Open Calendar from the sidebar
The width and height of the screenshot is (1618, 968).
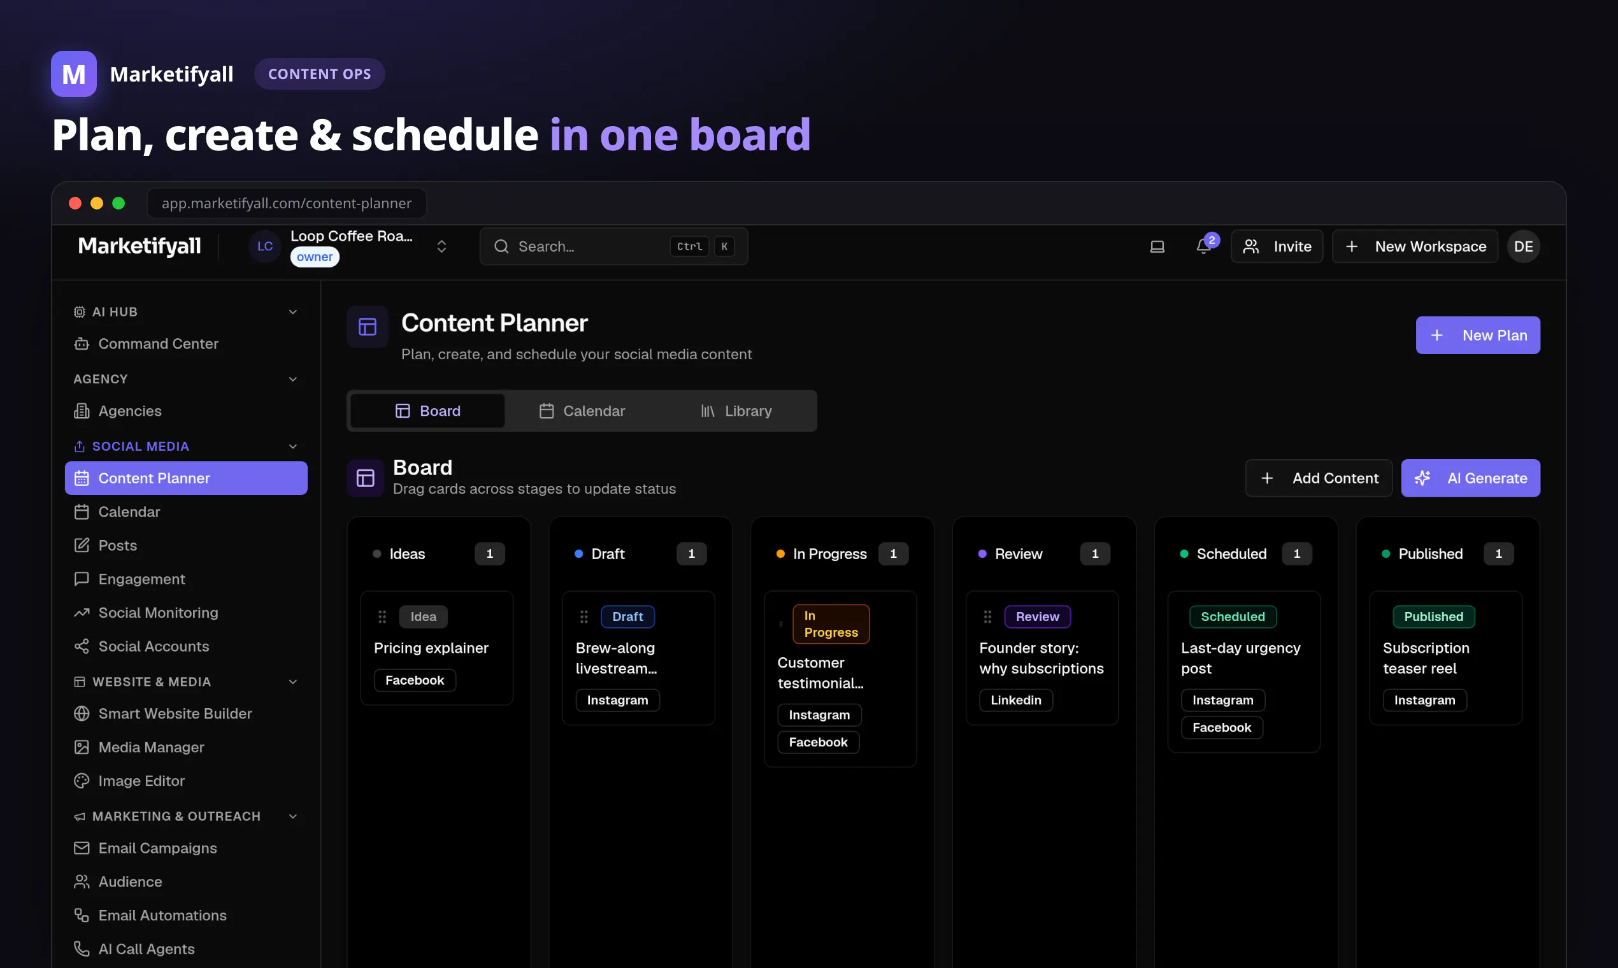pyautogui.click(x=186, y=512)
